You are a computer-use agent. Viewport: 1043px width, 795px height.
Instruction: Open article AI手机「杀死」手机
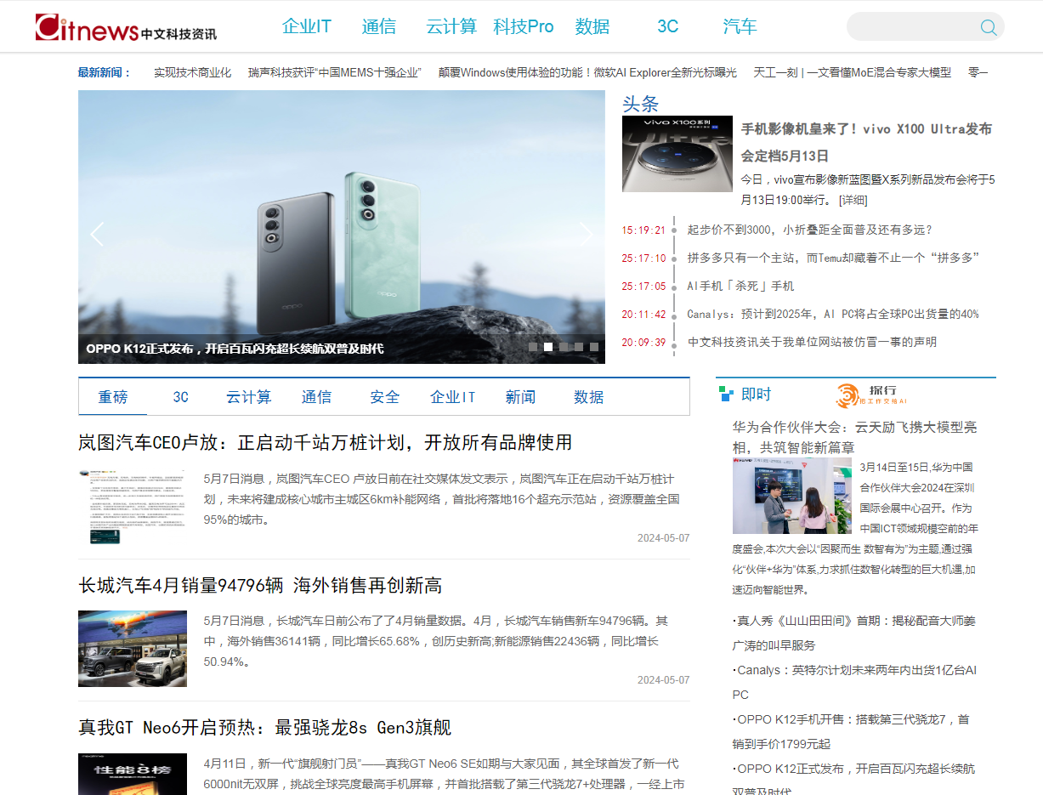tap(740, 286)
